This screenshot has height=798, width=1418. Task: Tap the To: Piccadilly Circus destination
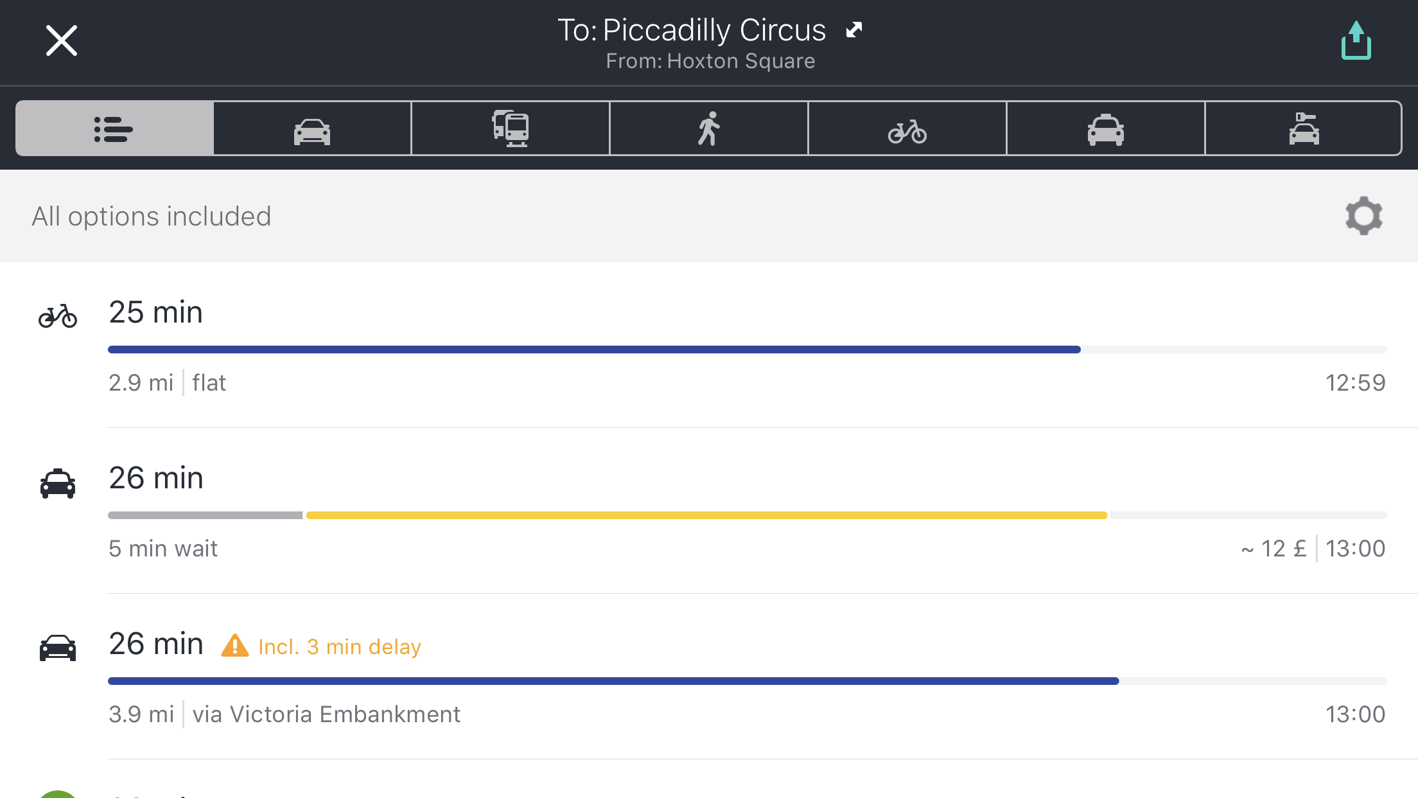[692, 30]
